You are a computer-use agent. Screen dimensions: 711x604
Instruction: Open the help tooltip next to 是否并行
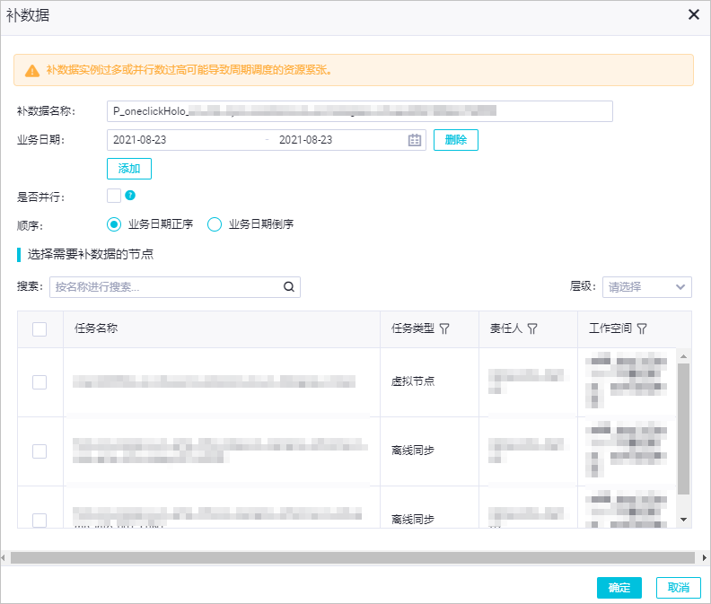[x=130, y=196]
